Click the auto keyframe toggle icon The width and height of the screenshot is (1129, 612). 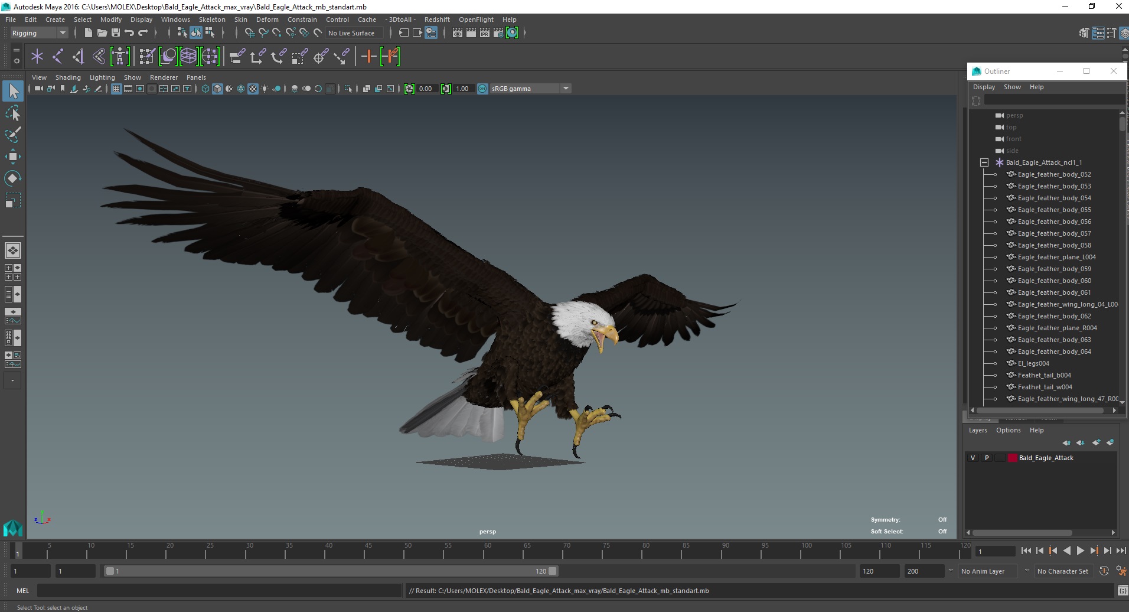(x=1104, y=571)
